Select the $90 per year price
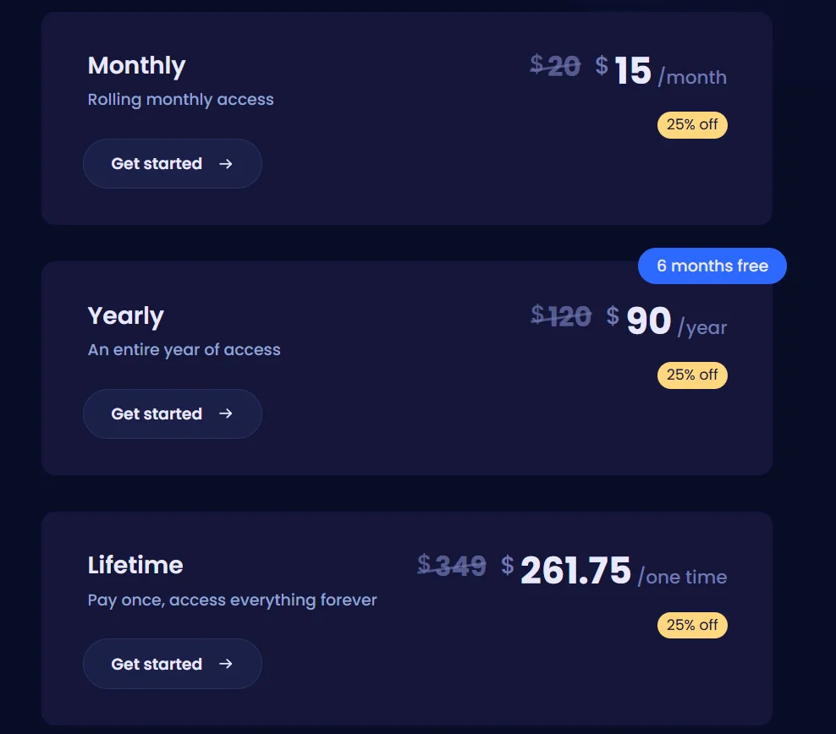836x734 pixels. pyautogui.click(x=648, y=321)
